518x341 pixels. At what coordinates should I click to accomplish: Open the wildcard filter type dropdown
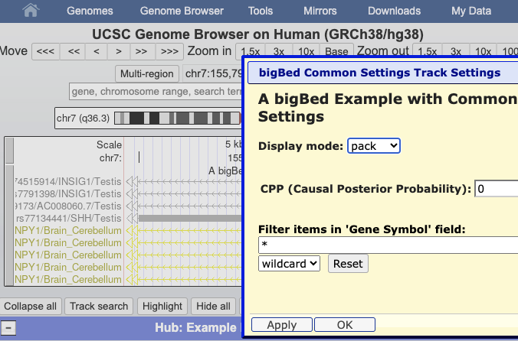tap(289, 263)
